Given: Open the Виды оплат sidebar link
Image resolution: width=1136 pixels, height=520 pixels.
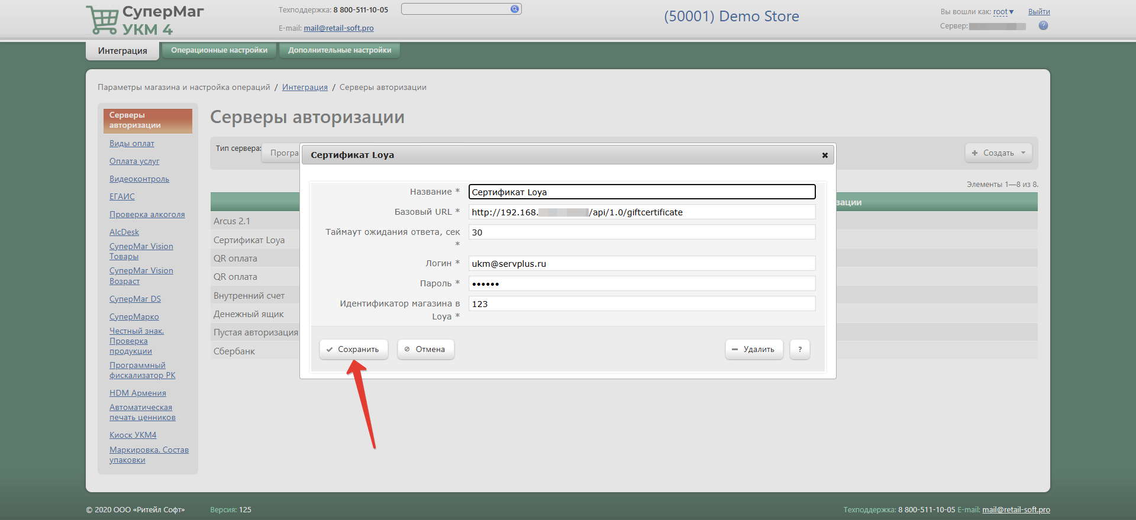Looking at the screenshot, I should (131, 143).
